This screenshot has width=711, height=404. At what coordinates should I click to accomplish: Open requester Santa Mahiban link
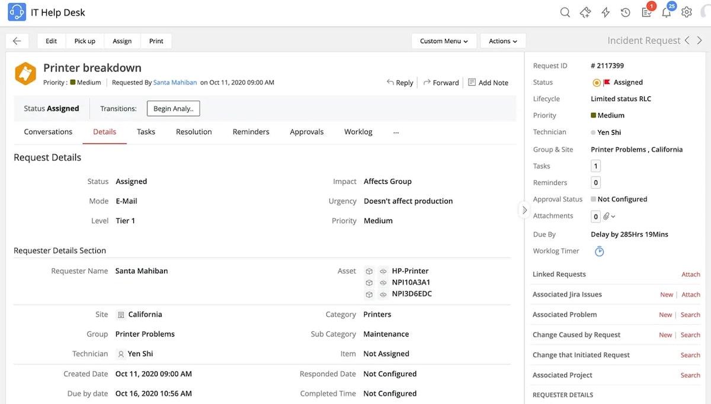175,83
